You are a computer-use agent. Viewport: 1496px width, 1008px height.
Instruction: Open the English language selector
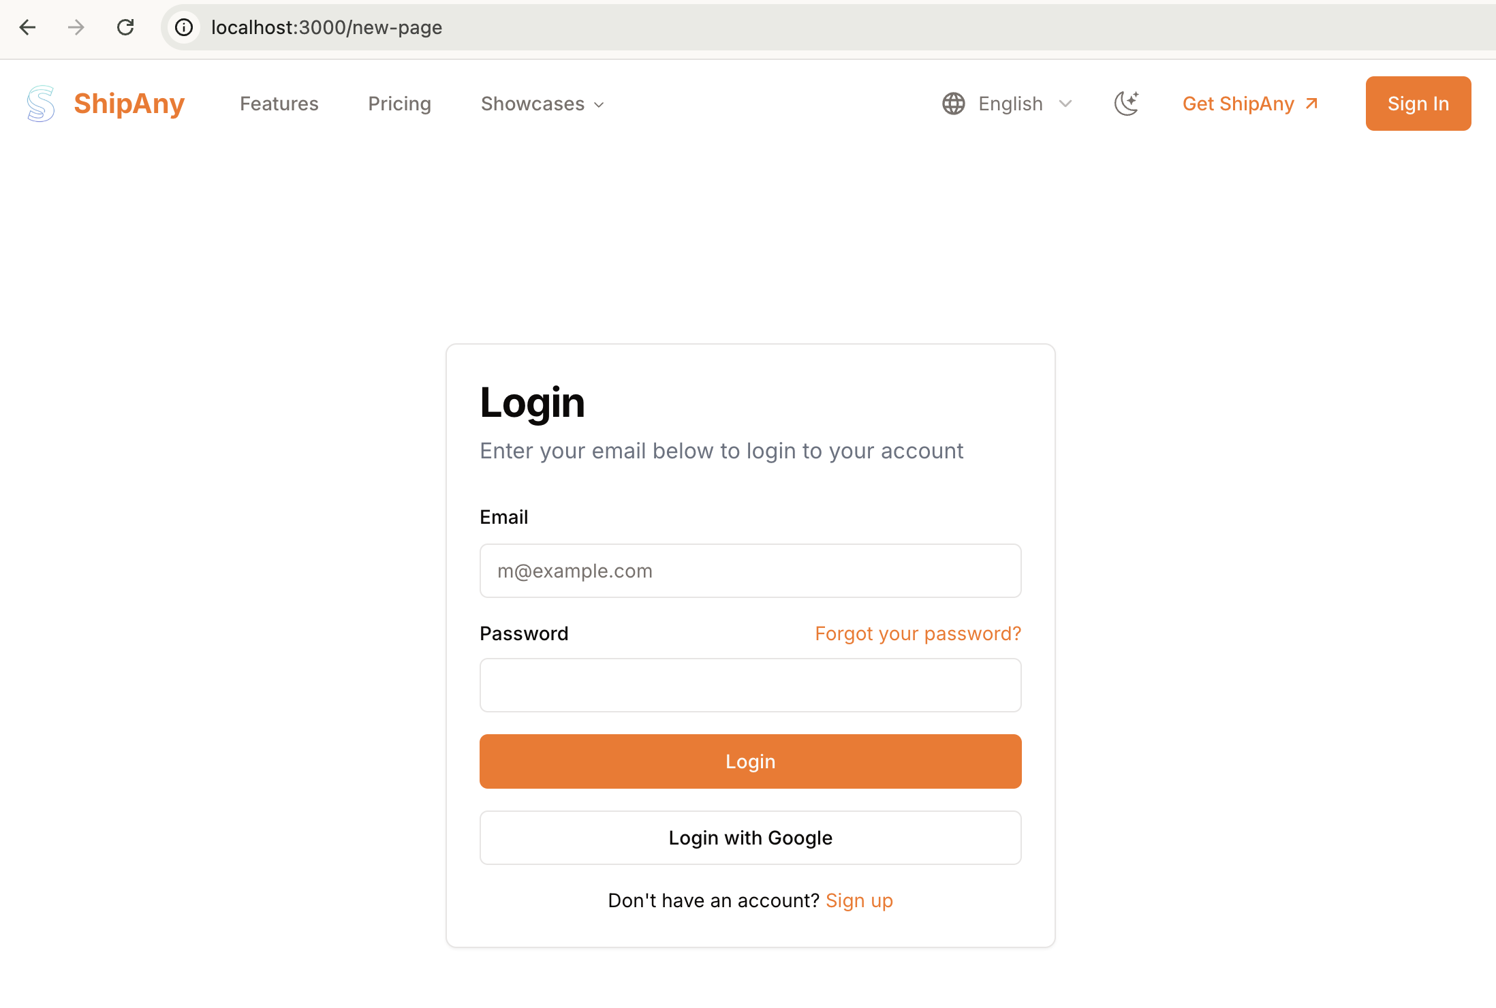(x=1010, y=104)
